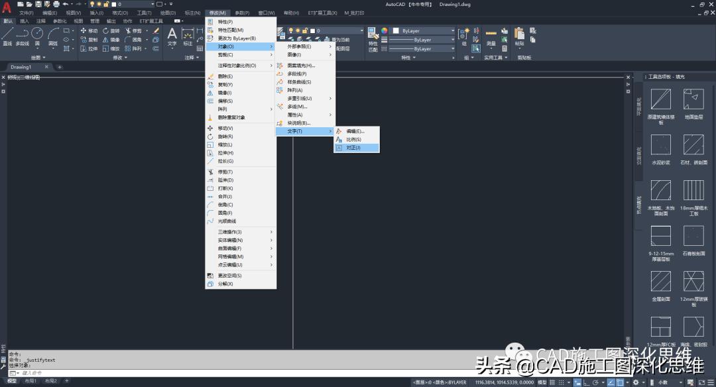The width and height of the screenshot is (716, 387).
Task: Select the Polyline (多段线) tool
Action: [22, 36]
